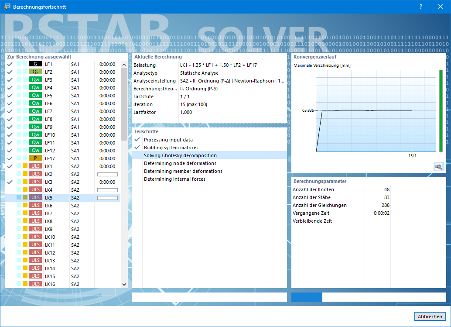Screen dimensions: 451x327
Task: Click the progress bar next to LK4
Action: click(x=107, y=189)
